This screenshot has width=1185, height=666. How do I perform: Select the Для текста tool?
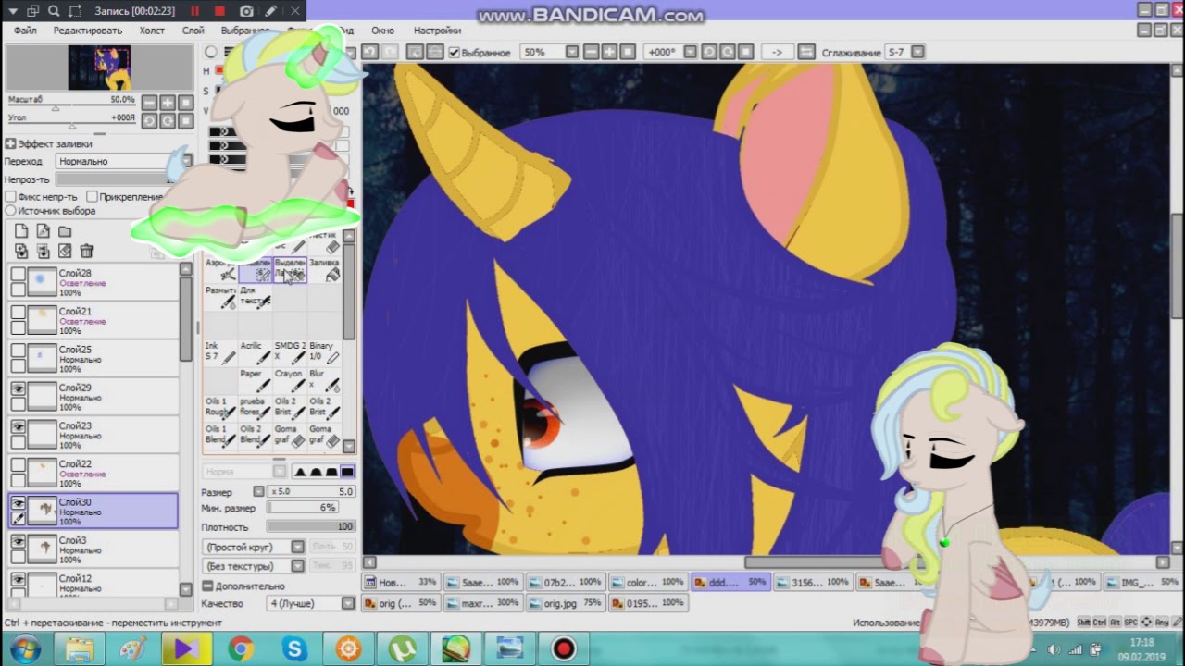tap(256, 297)
